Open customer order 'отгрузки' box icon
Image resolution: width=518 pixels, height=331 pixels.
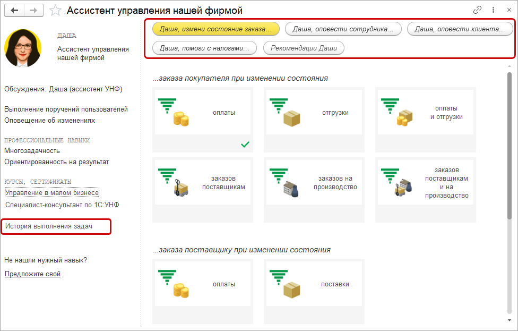pyautogui.click(x=286, y=112)
